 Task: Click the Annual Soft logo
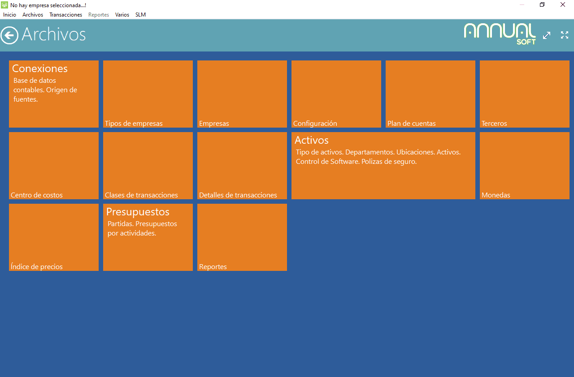click(x=500, y=34)
